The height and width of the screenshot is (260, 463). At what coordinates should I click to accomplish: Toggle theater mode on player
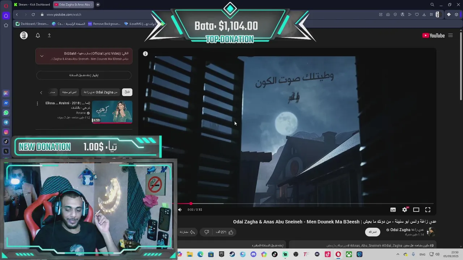[x=416, y=209]
